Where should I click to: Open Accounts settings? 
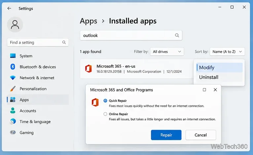click(38, 111)
